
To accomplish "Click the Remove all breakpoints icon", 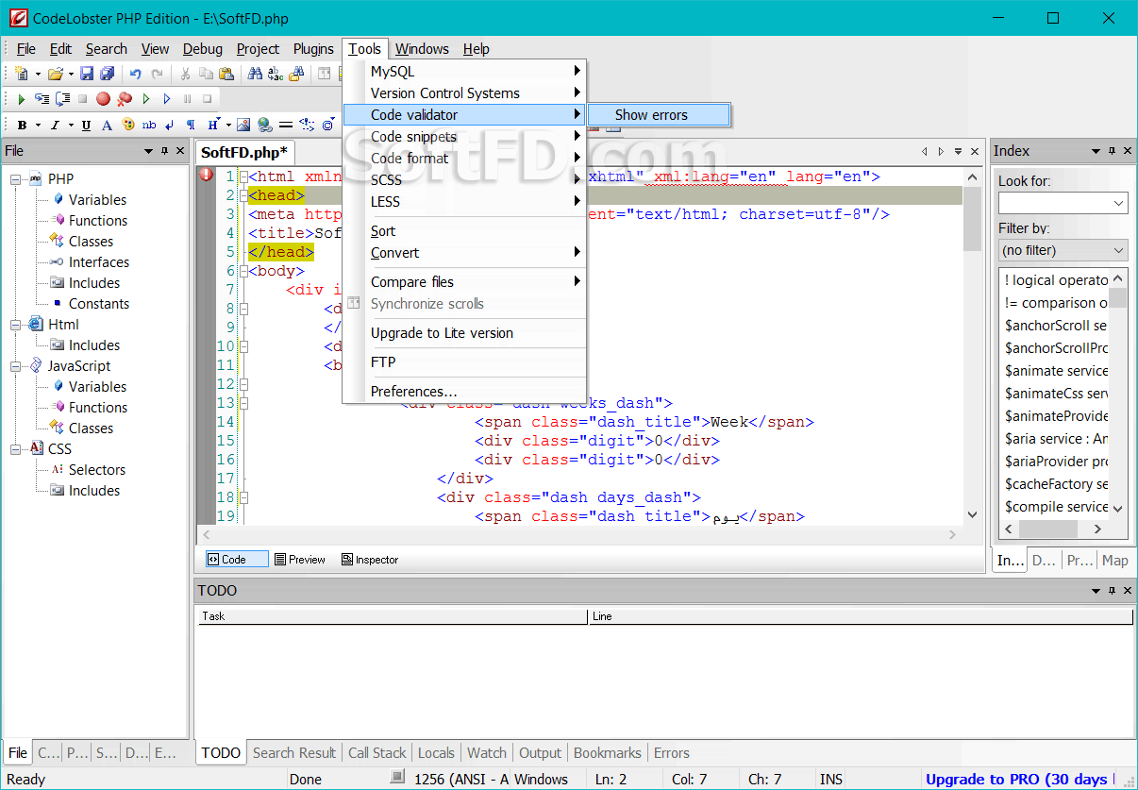I will coord(124,98).
